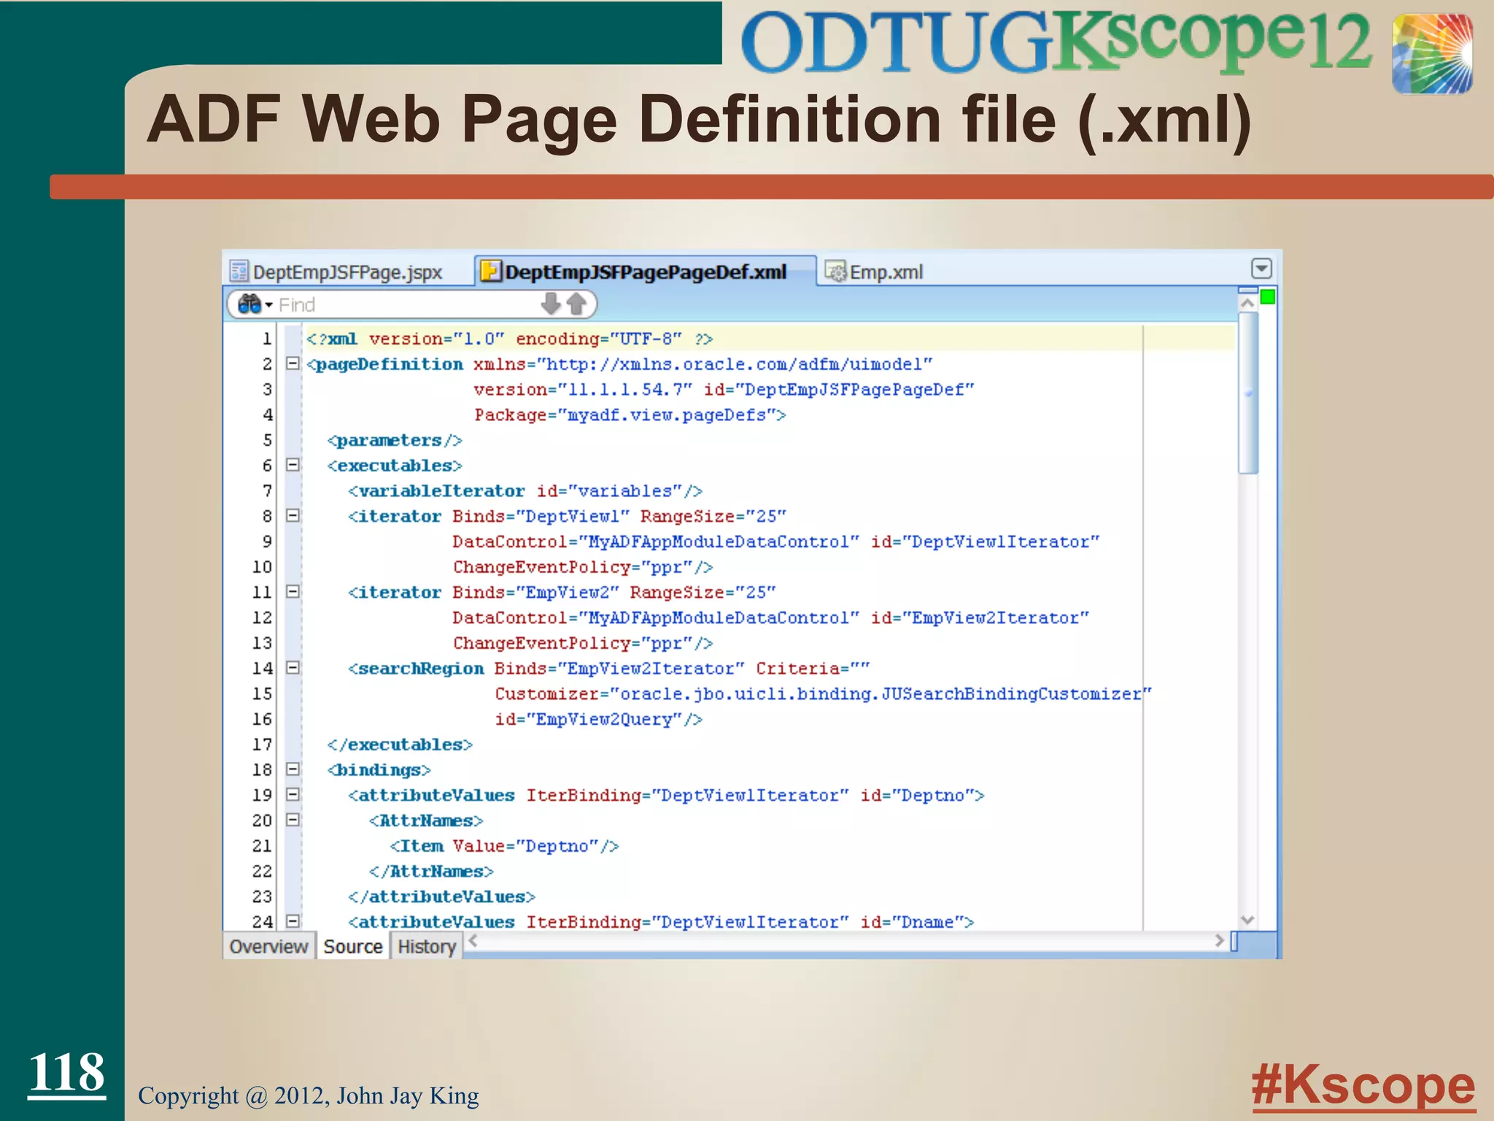The height and width of the screenshot is (1121, 1494).
Task: Click the JUSearchBindingCustomizer text on line 15
Action: [1011, 693]
